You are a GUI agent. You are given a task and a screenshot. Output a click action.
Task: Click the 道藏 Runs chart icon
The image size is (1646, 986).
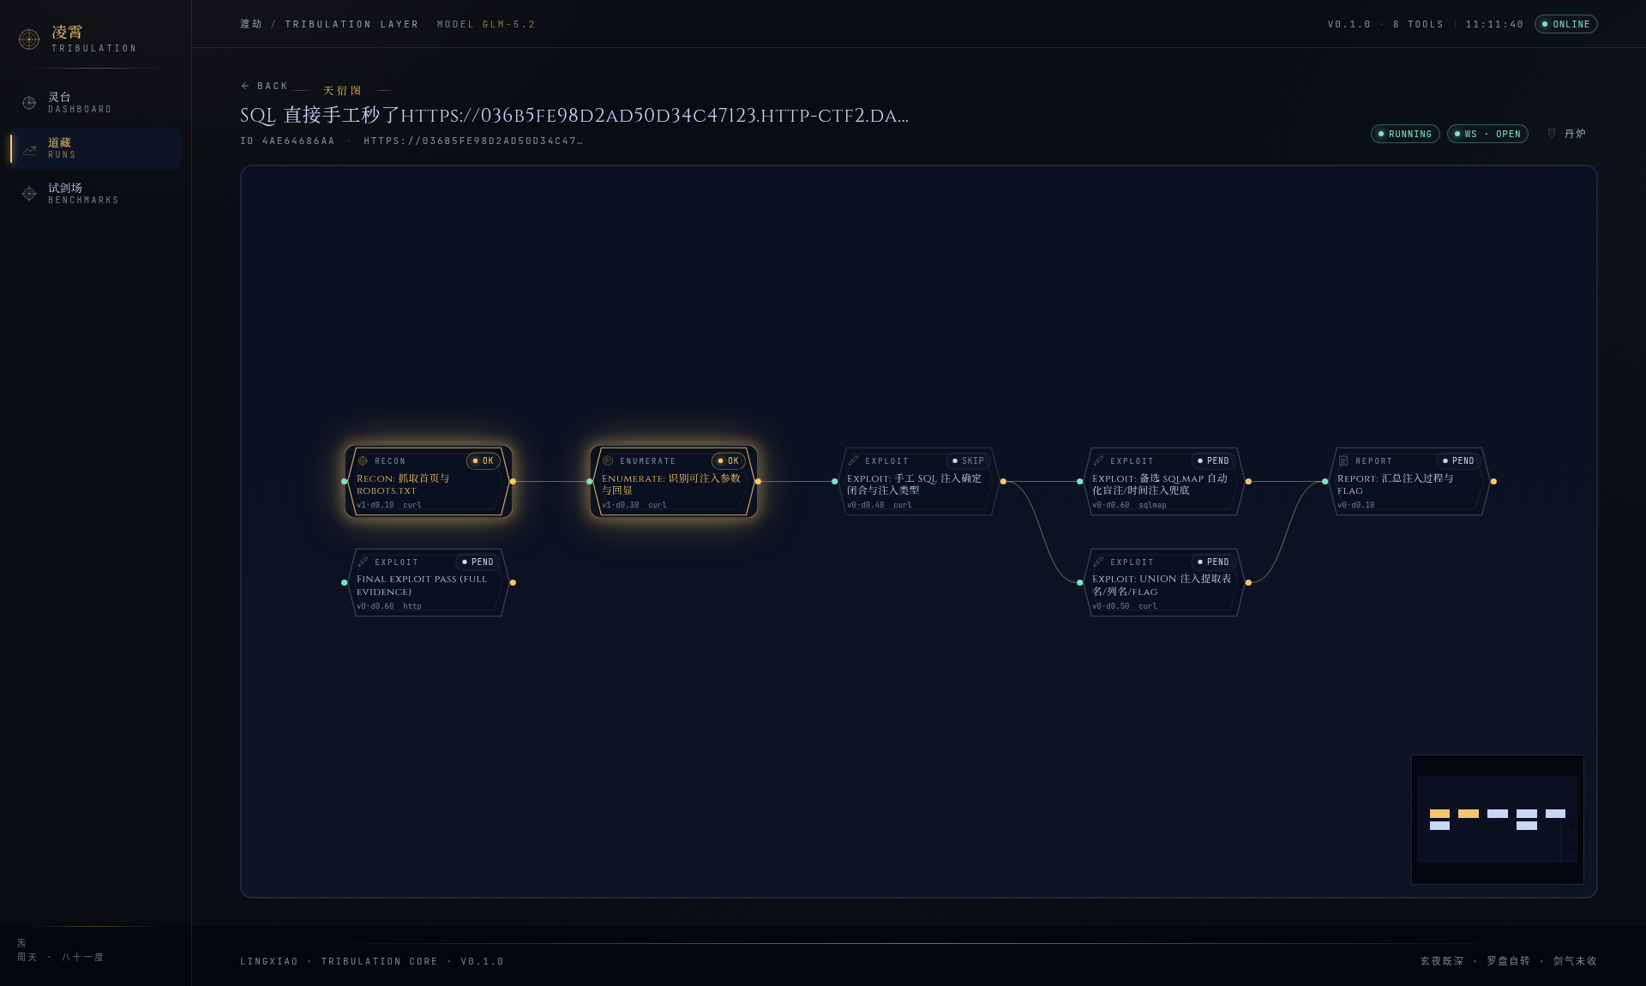tap(29, 149)
